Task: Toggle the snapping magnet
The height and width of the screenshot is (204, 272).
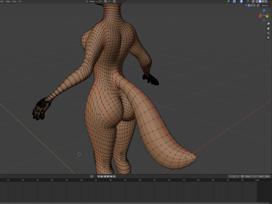Action: [105, 1]
